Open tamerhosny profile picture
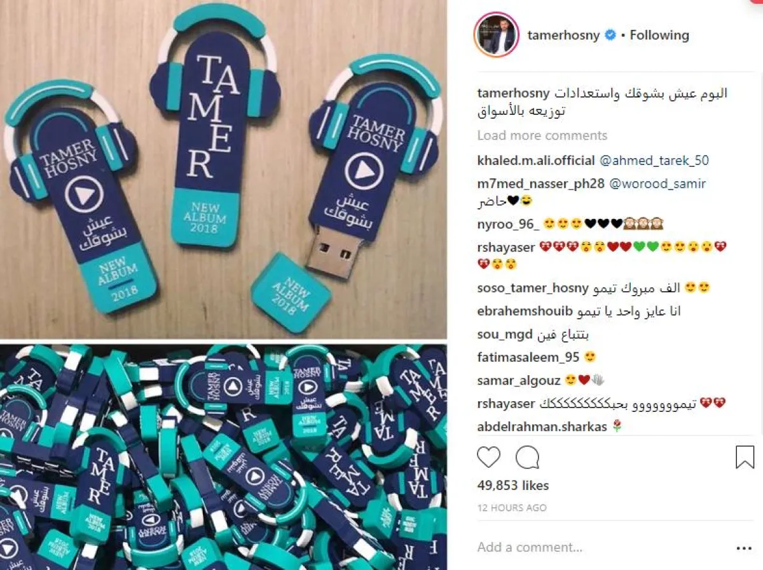 click(x=496, y=34)
